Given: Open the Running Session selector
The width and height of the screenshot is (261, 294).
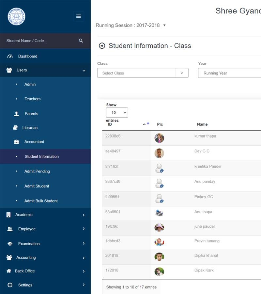Looking at the screenshot, I should pos(130,25).
